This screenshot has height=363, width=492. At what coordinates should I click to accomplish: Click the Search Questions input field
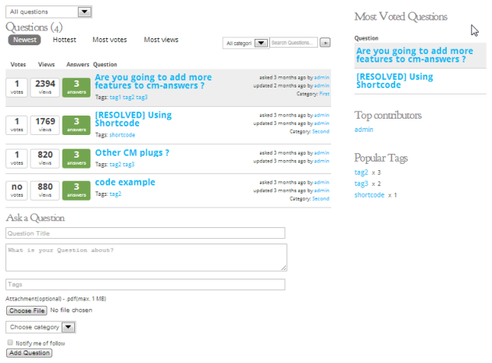(x=294, y=43)
